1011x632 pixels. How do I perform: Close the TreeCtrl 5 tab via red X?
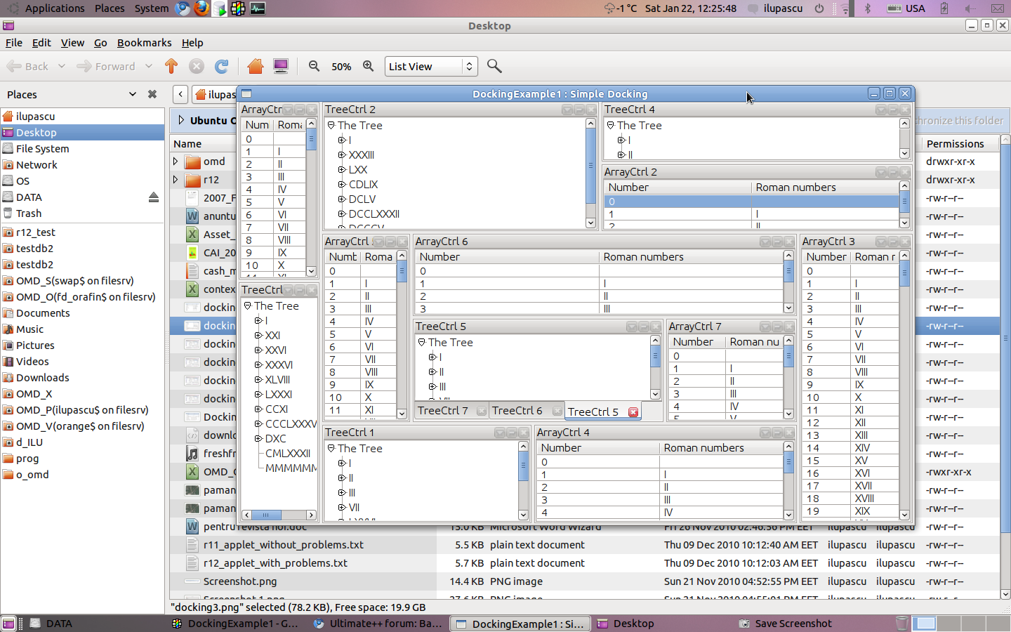coord(633,412)
